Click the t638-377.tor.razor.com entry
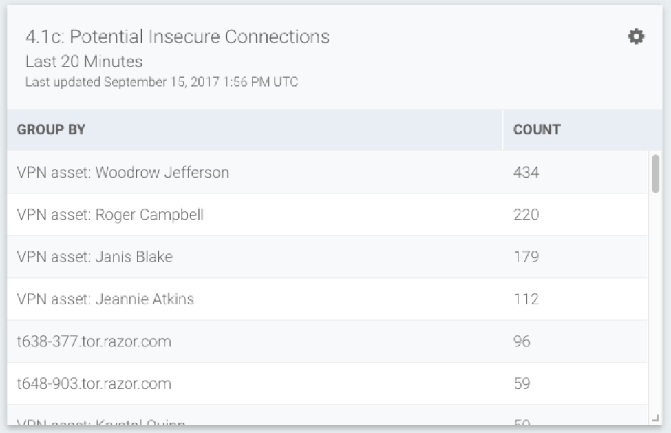671x433 pixels. [x=94, y=341]
